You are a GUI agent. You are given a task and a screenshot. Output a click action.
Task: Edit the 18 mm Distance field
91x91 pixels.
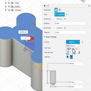[70, 32]
